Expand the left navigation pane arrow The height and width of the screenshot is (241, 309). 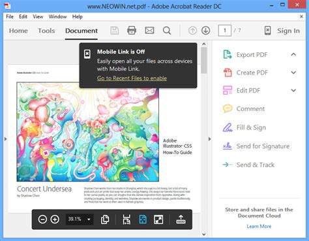click(x=6, y=138)
